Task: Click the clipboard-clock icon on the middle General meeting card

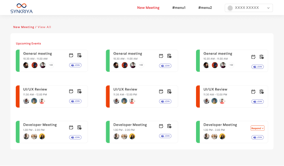Action: click(169, 56)
